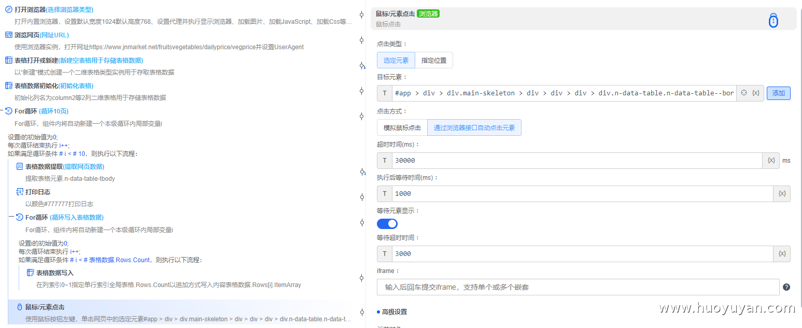Click the extract icon of 表格数据提取 step
Image resolution: width=802 pixels, height=328 pixels.
(19, 166)
